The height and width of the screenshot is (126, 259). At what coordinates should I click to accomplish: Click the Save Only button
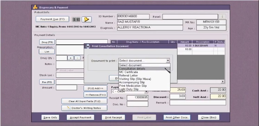click(x=50, y=118)
